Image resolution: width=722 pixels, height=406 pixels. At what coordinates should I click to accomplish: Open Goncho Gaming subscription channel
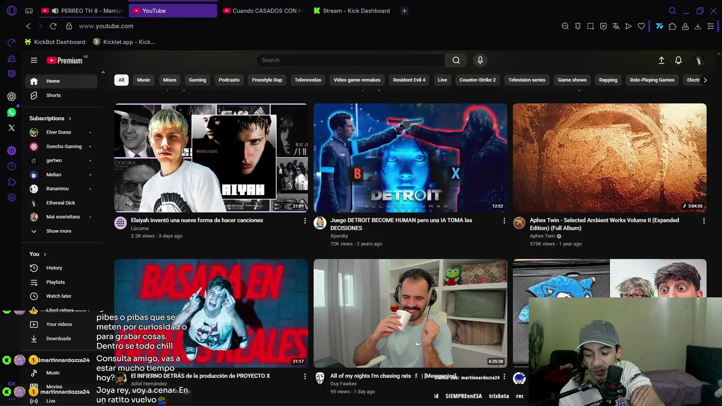click(61, 147)
